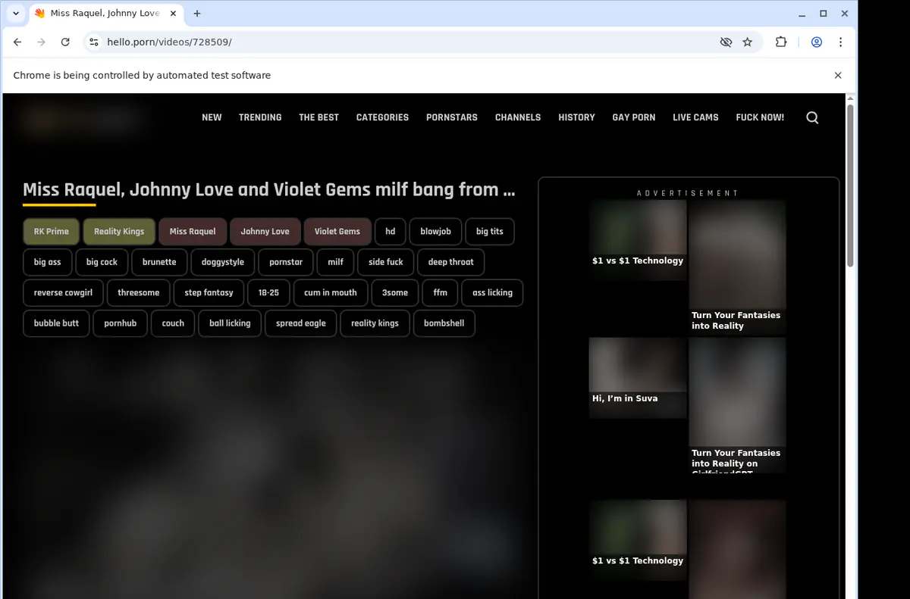Image resolution: width=910 pixels, height=599 pixels.
Task: Select the pornhub tag
Action: pos(121,323)
